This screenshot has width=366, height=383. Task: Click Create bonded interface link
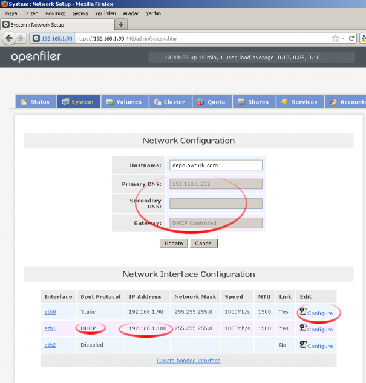[189, 361]
